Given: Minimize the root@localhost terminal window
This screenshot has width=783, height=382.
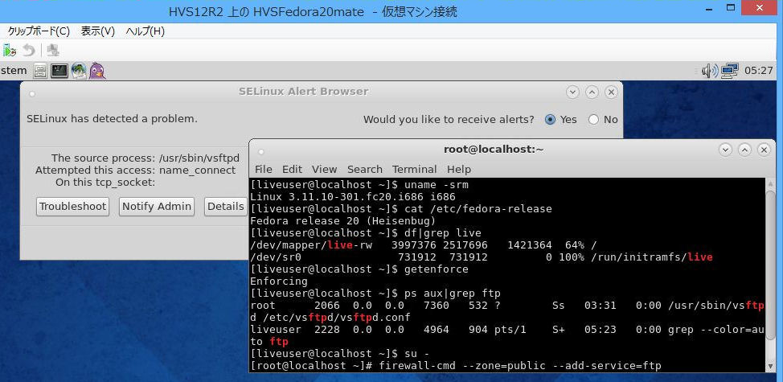Looking at the screenshot, I should (x=726, y=150).
